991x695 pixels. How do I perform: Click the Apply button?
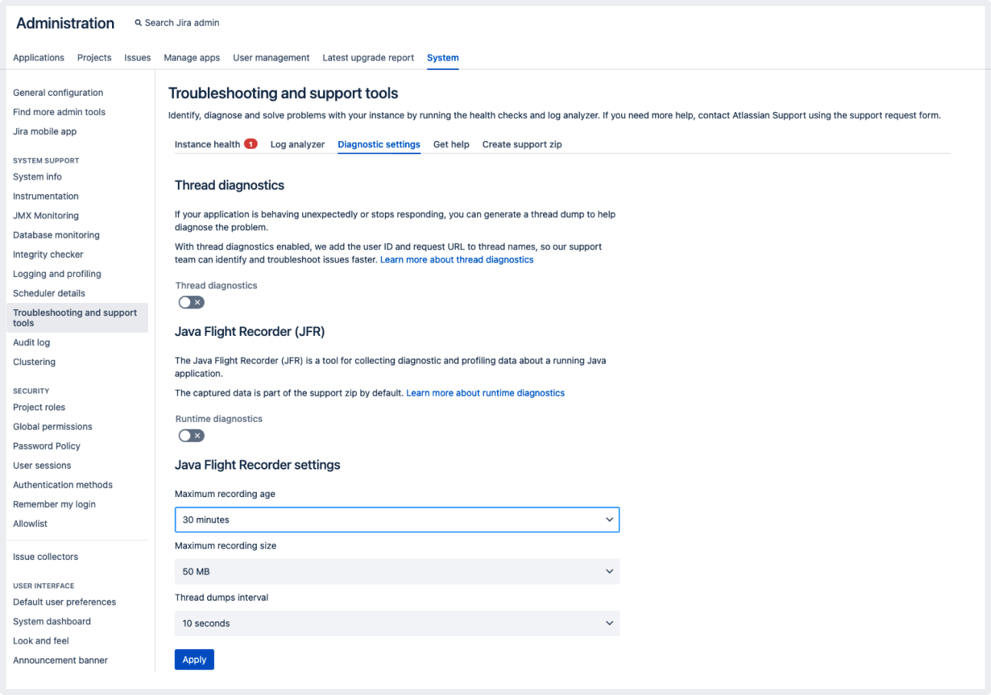pyautogui.click(x=194, y=660)
